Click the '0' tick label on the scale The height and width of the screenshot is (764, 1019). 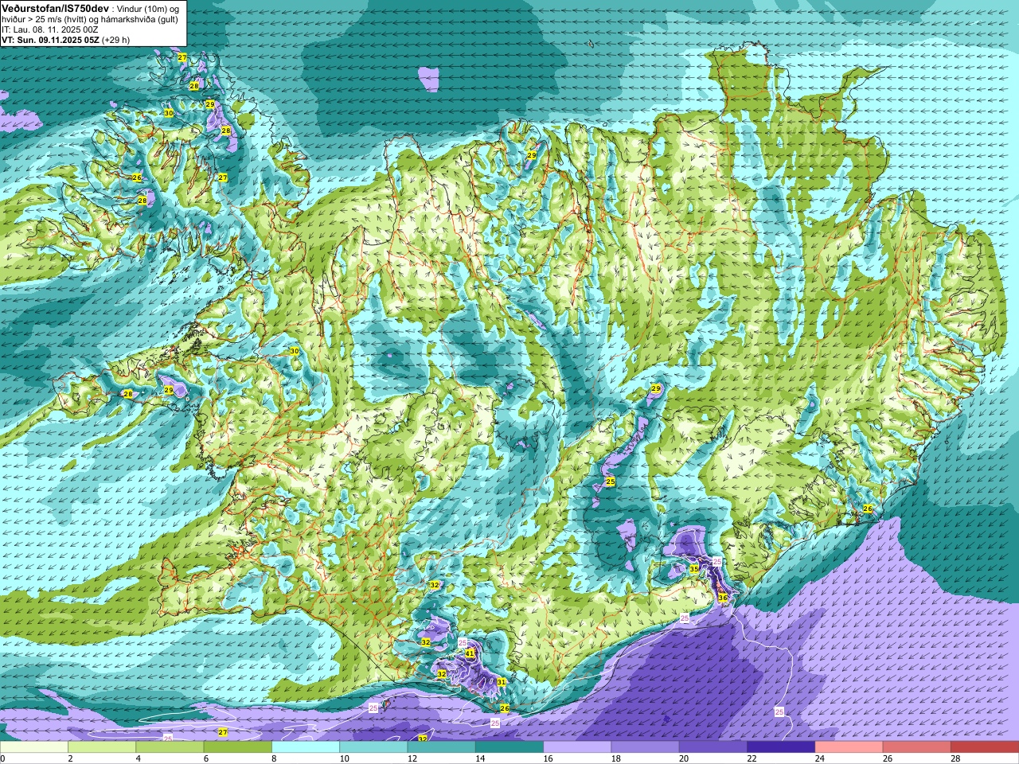tap(2, 758)
